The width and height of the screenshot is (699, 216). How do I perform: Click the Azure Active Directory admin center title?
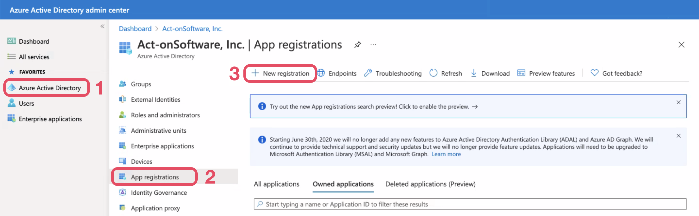(69, 10)
